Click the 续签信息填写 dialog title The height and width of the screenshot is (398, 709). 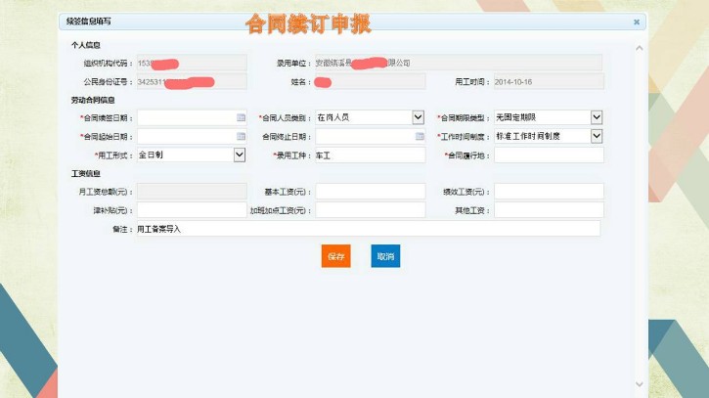[x=89, y=22]
